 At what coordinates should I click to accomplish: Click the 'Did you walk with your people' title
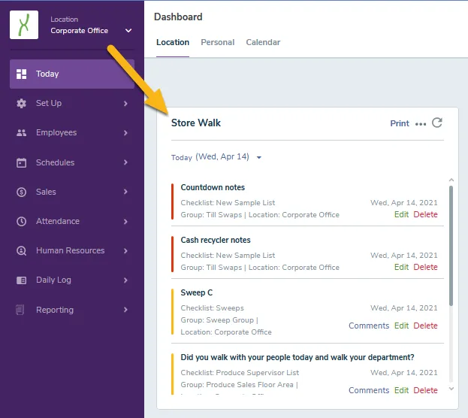coord(297,357)
